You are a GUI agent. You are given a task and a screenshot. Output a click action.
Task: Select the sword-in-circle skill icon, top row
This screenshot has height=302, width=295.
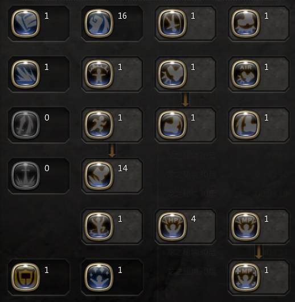pos(172,23)
